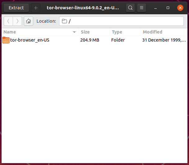Open the hamburger menu
This screenshot has width=189, height=165.
tap(142, 8)
